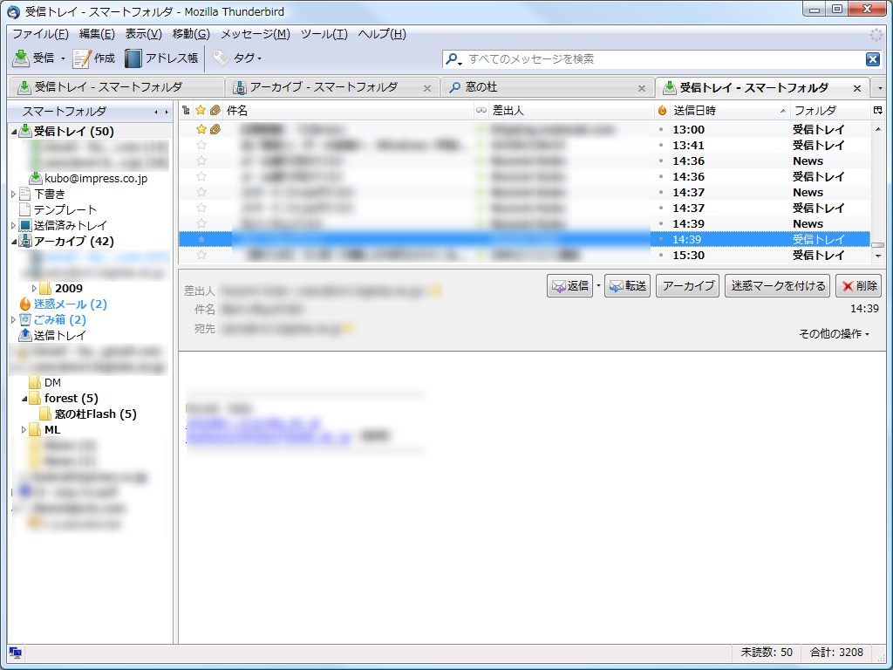Click the online status icon in status bar
This screenshot has height=670, width=893.
click(x=16, y=653)
